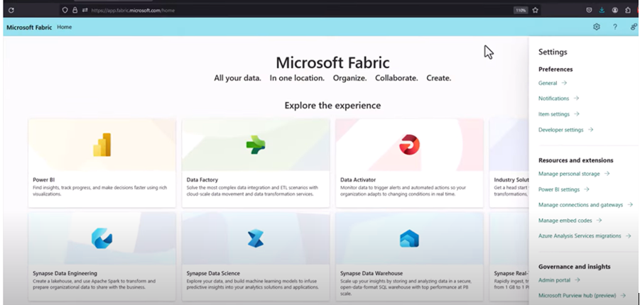
Task: Select the Data Activator icon
Action: click(409, 145)
